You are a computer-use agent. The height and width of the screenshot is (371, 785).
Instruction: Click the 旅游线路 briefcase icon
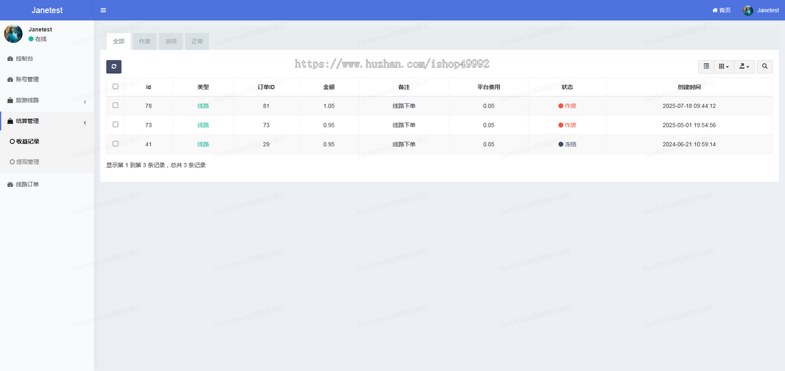pos(10,101)
